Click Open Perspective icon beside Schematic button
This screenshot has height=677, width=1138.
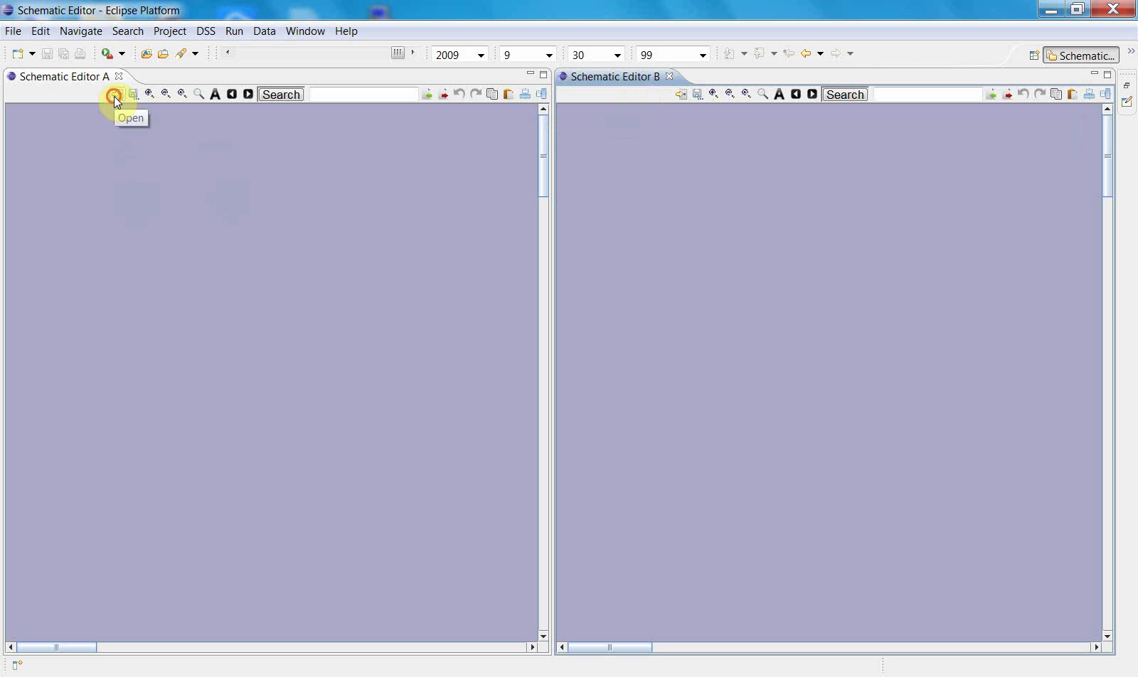[1034, 55]
